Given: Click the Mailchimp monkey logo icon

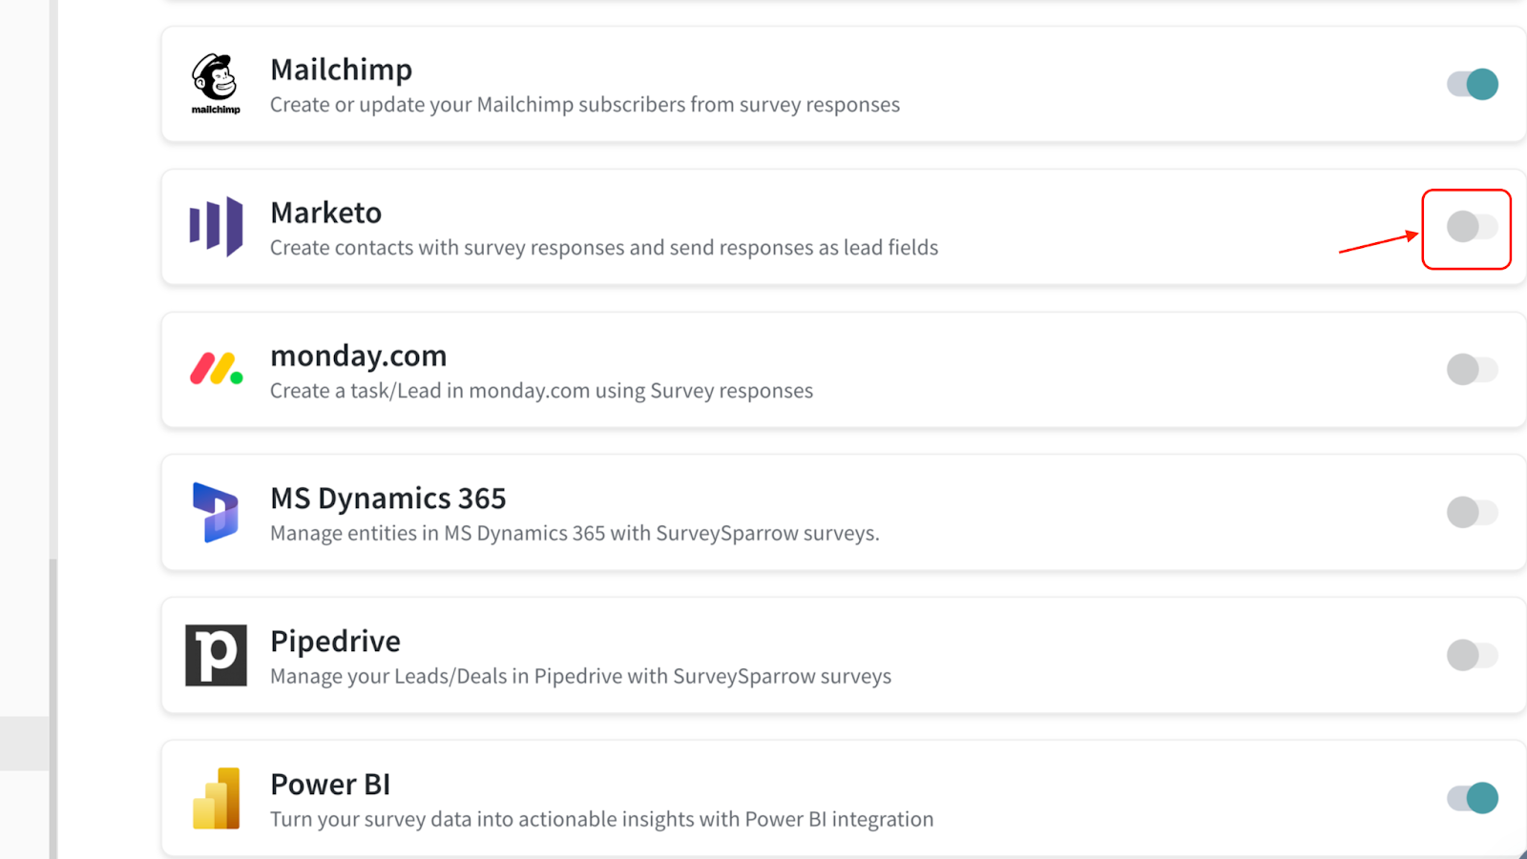Looking at the screenshot, I should [x=216, y=84].
